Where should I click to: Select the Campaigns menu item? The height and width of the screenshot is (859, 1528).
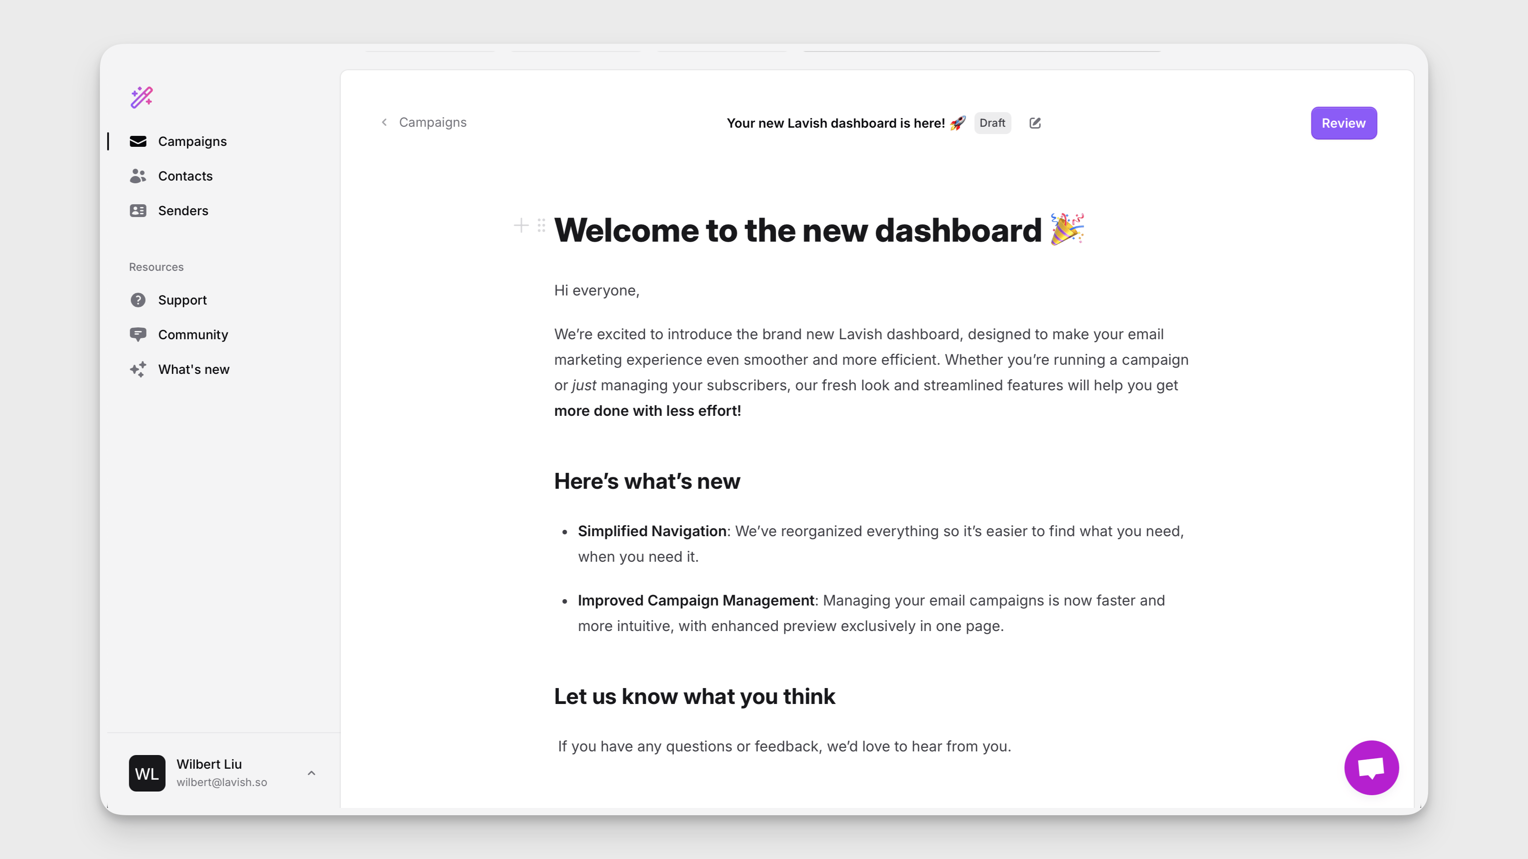point(192,140)
